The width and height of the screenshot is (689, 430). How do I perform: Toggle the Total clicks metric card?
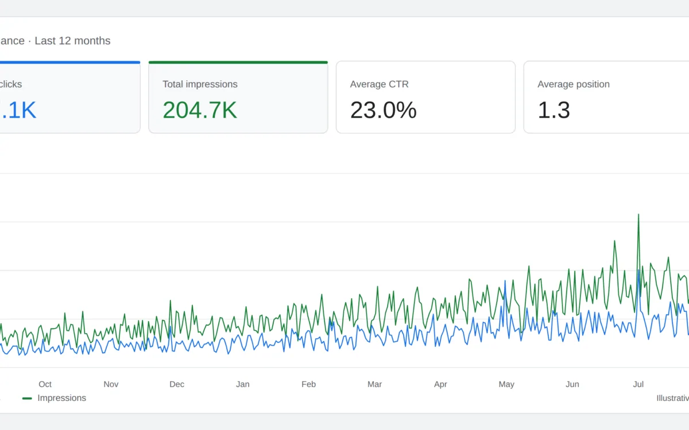(x=70, y=97)
